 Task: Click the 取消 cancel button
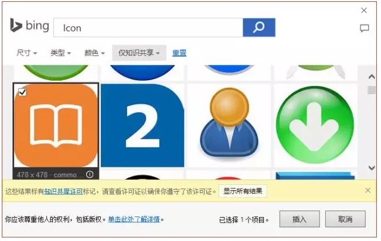pyautogui.click(x=345, y=219)
